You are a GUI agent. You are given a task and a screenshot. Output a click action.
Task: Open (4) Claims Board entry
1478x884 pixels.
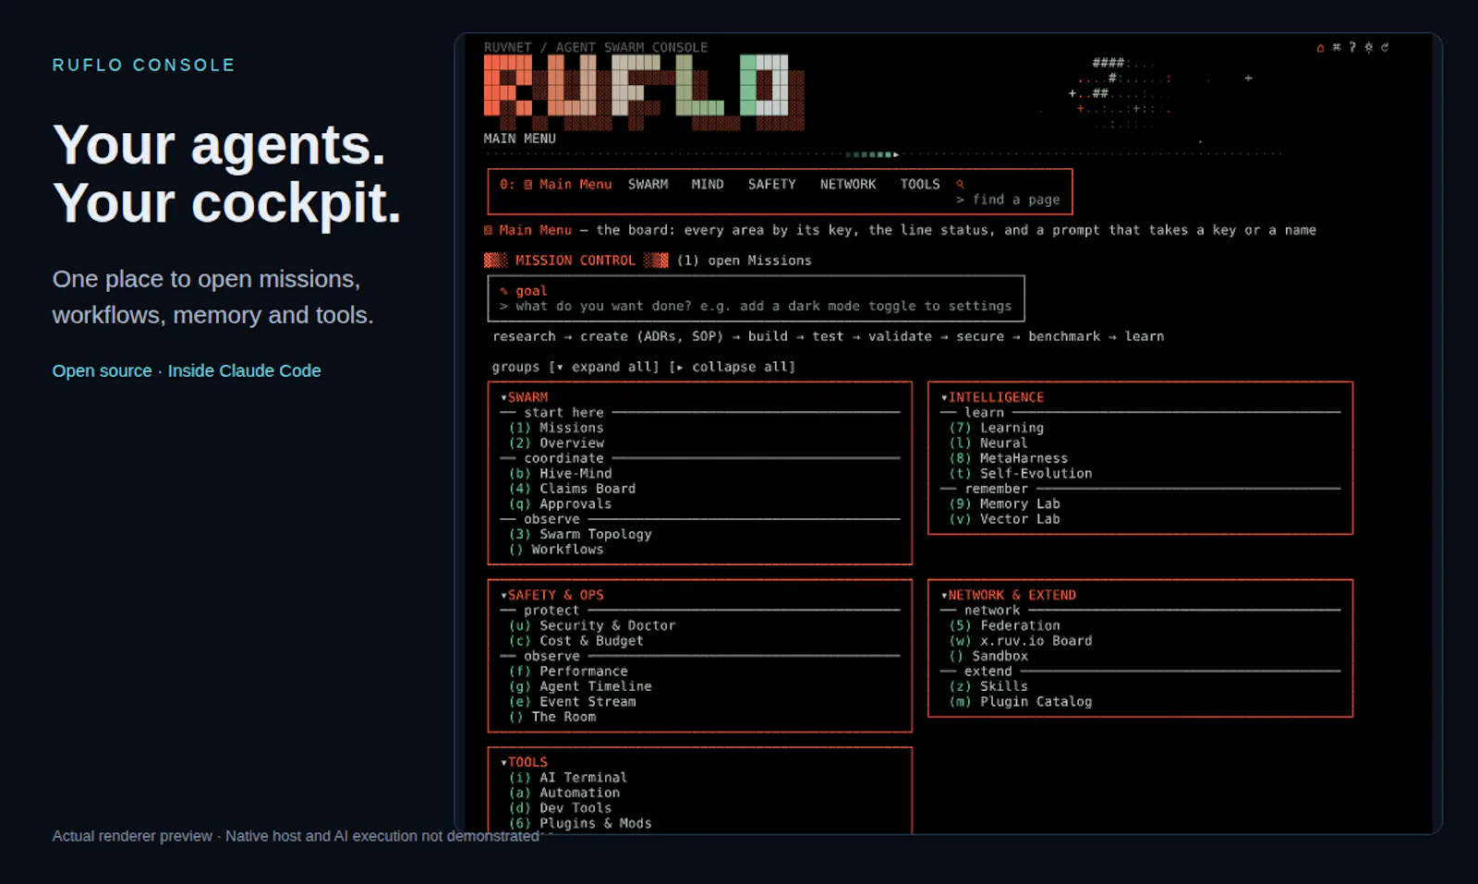click(x=572, y=489)
